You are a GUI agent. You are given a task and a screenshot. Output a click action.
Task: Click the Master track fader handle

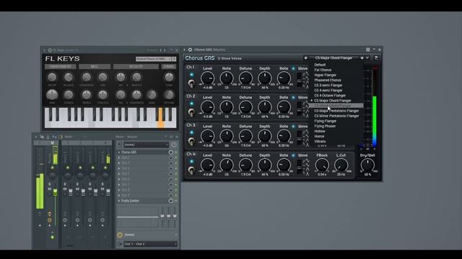tap(55, 192)
